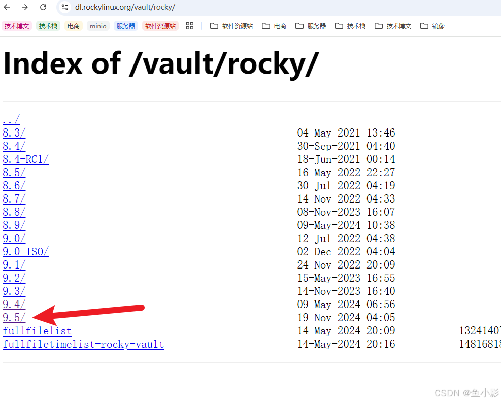Open the parent directory ../ link
The width and height of the screenshot is (501, 402).
click(x=11, y=120)
